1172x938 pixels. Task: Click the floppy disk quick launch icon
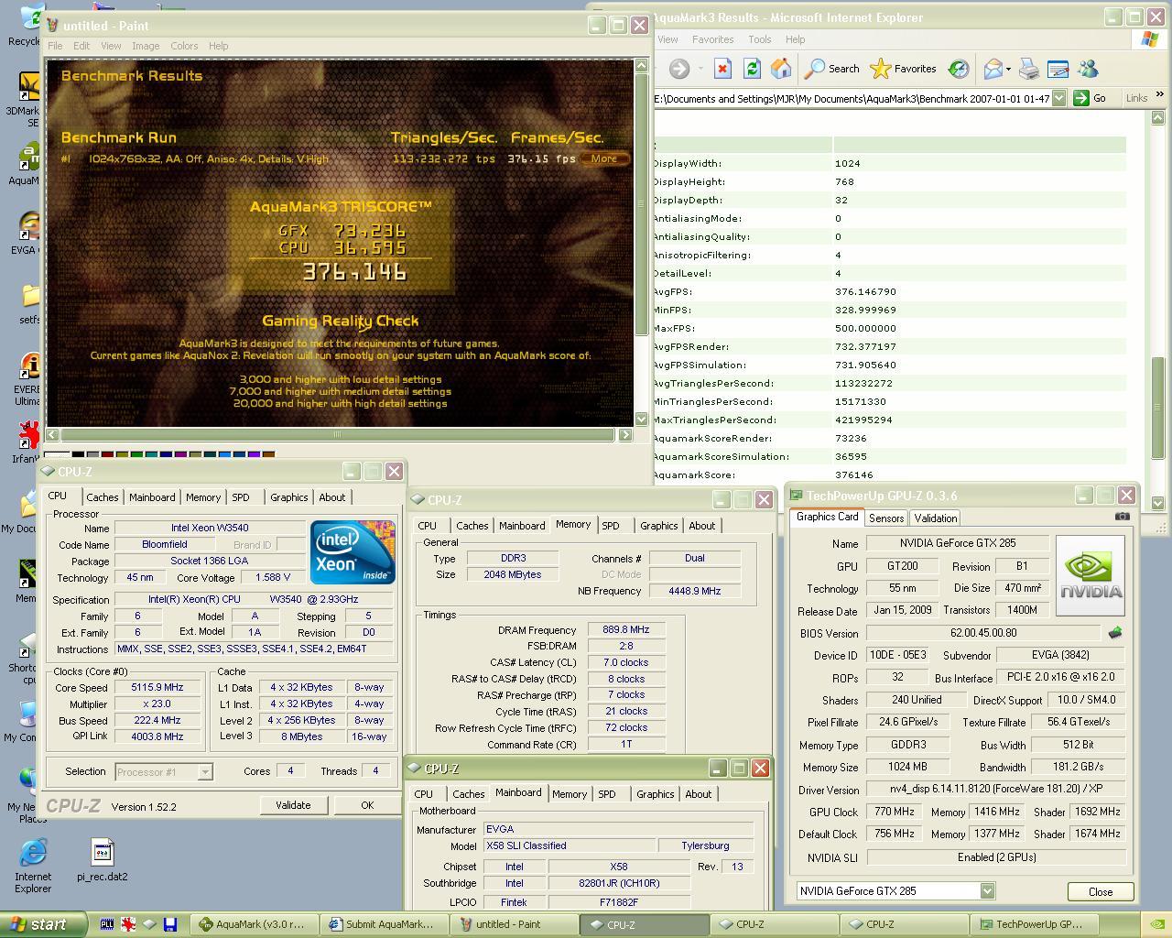(170, 925)
